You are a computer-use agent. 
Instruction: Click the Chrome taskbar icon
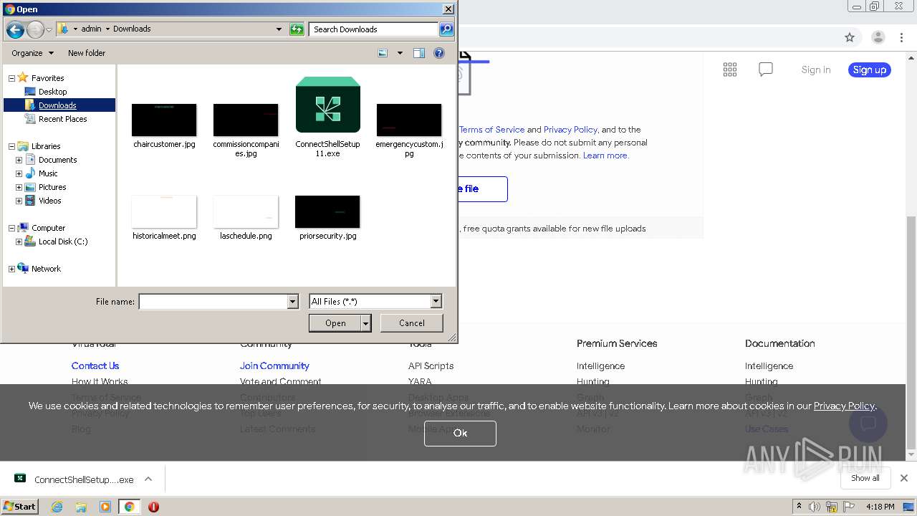click(129, 507)
